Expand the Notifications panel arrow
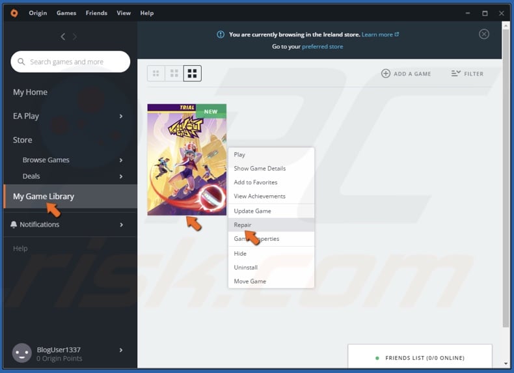514x373 pixels. [x=121, y=225]
